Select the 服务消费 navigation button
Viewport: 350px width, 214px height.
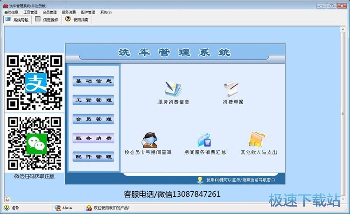pyautogui.click(x=93, y=138)
